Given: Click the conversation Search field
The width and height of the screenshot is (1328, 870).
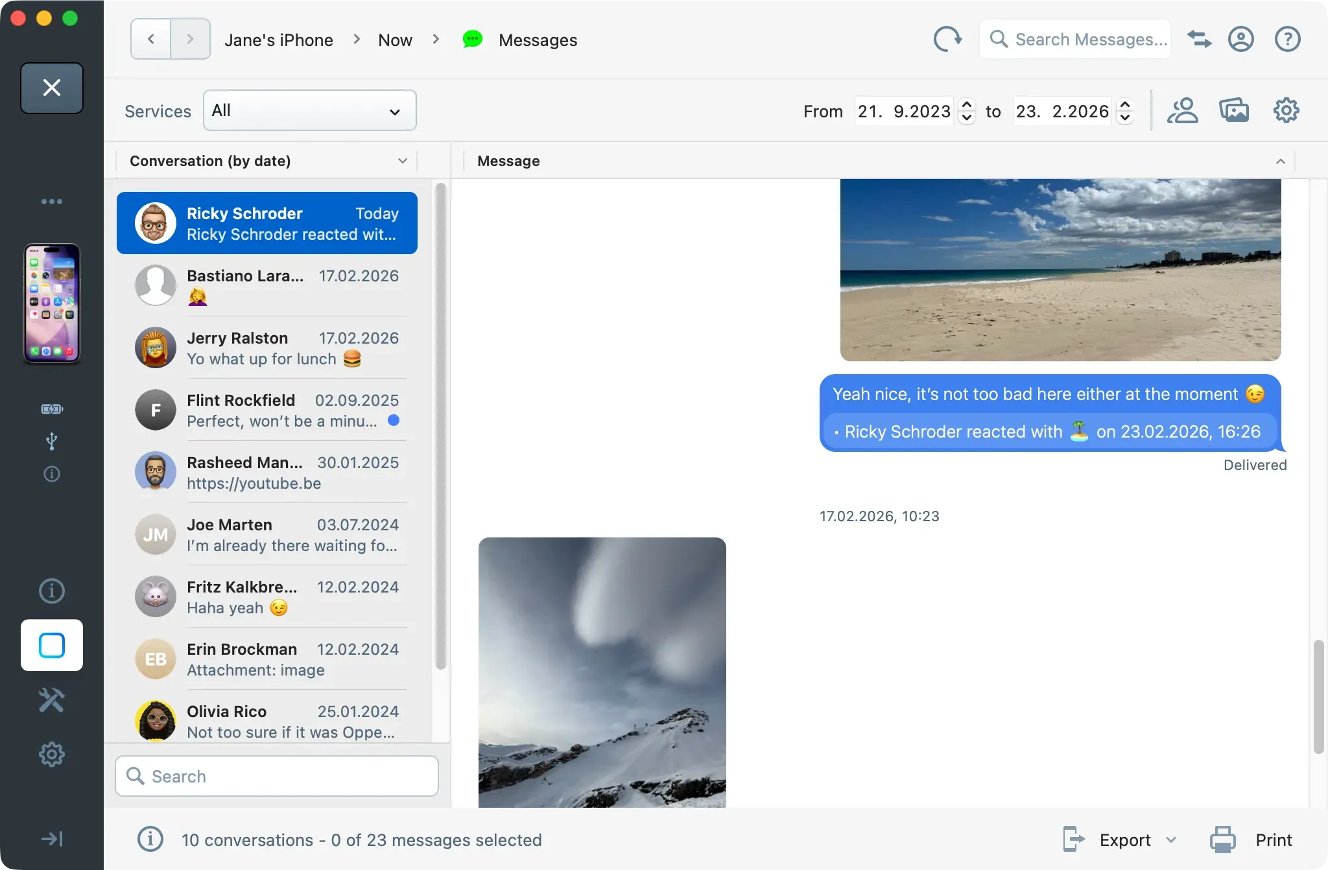Looking at the screenshot, I should click(x=277, y=776).
